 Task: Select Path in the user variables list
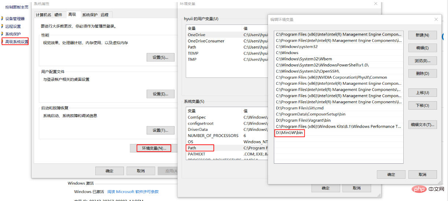coord(227,47)
